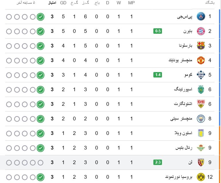This screenshot has height=183, width=221.
Task: Open the Aston Villa team name link
Action: tap(183, 133)
